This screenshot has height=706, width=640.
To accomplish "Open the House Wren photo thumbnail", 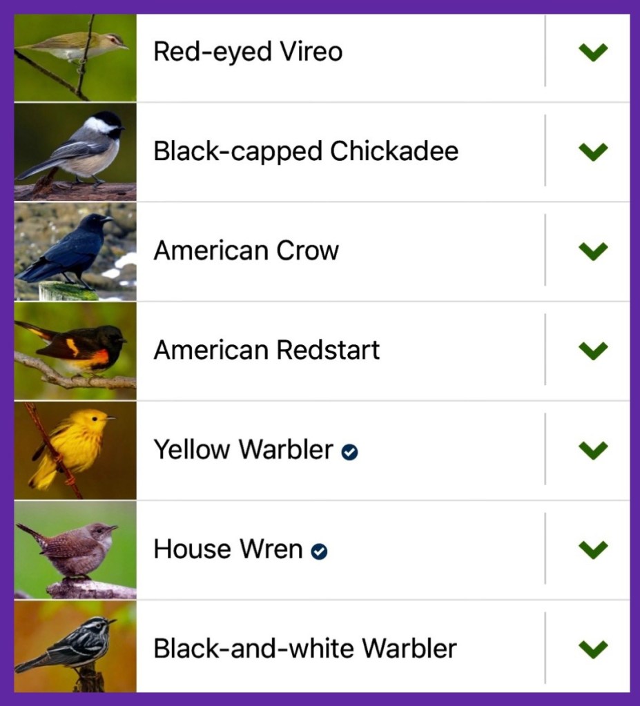I will click(x=75, y=549).
